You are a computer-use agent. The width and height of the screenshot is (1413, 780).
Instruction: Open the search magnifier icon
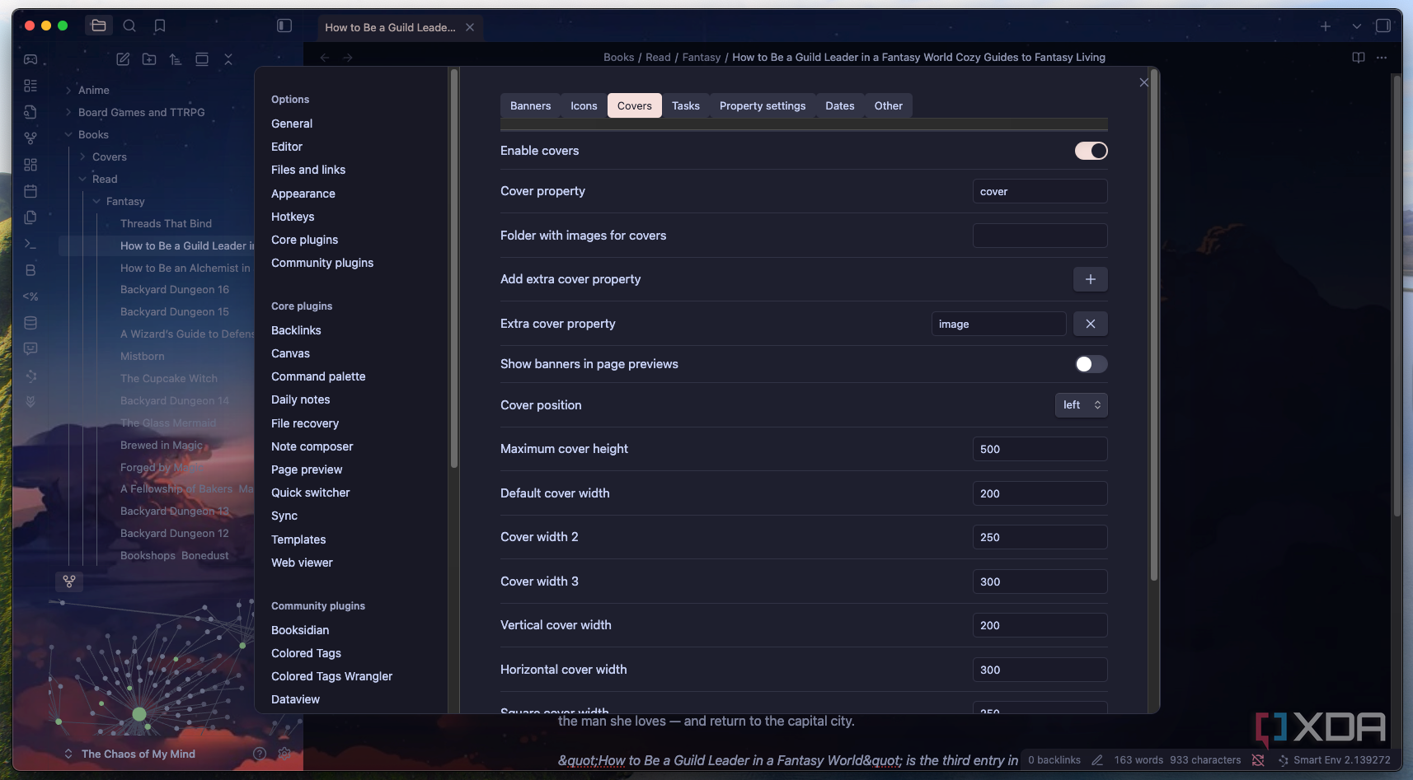pyautogui.click(x=129, y=26)
